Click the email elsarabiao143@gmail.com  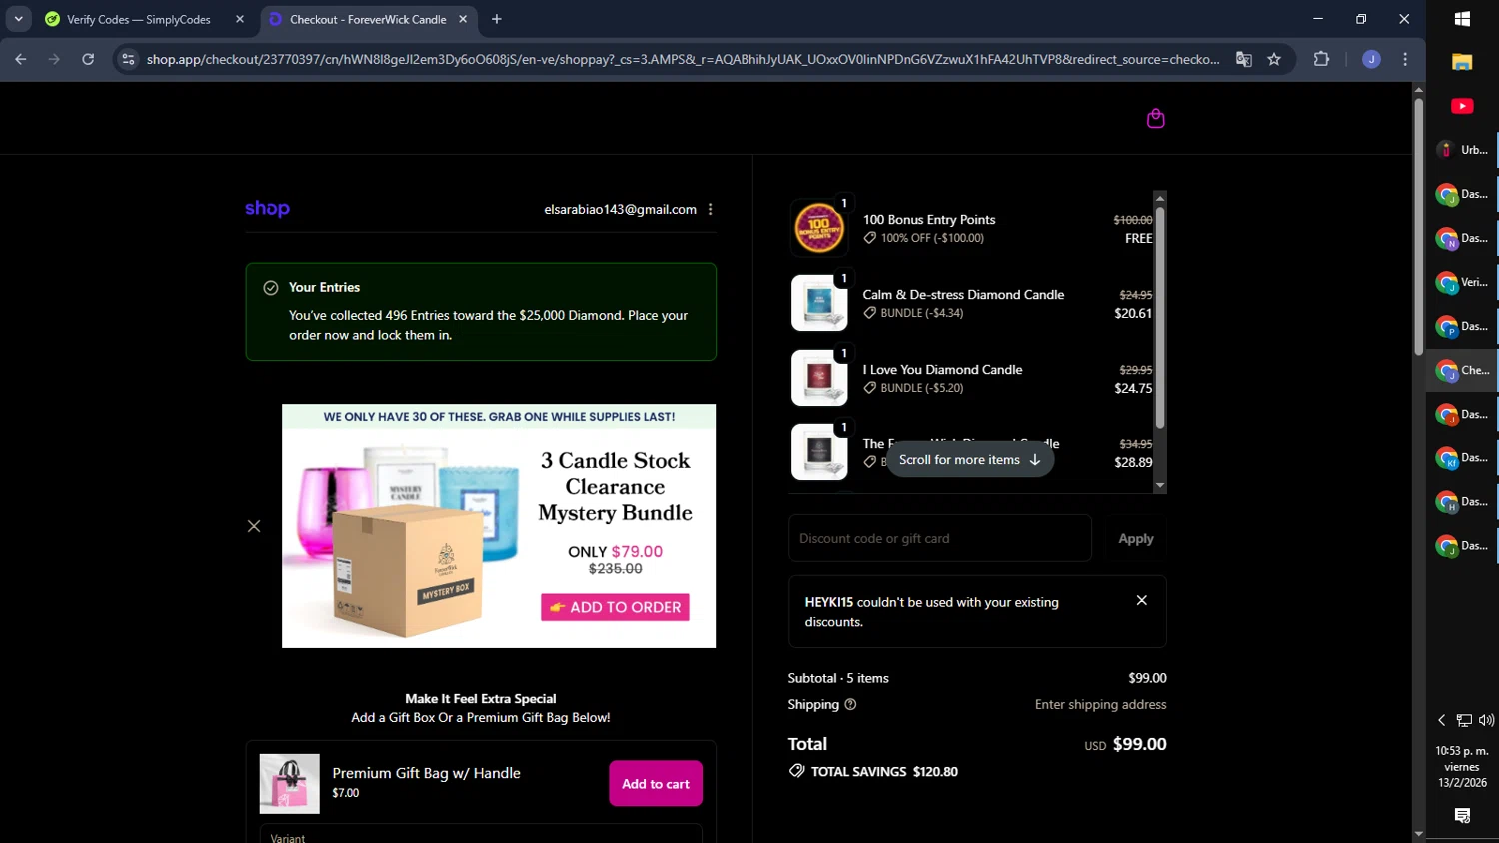click(620, 209)
